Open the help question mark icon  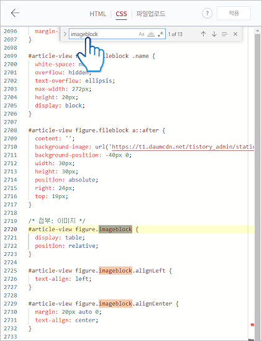coord(207,14)
